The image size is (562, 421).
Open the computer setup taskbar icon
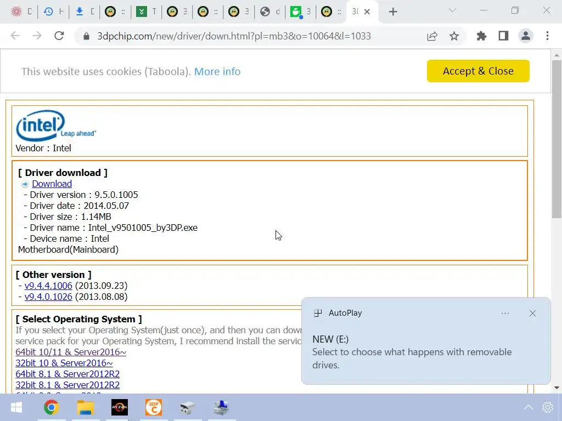[x=221, y=407]
